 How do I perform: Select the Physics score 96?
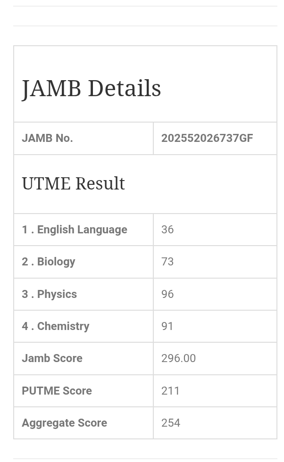(x=167, y=294)
